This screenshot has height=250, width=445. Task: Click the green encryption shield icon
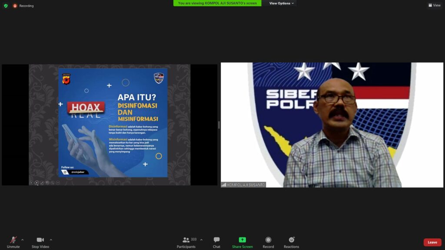tap(6, 6)
